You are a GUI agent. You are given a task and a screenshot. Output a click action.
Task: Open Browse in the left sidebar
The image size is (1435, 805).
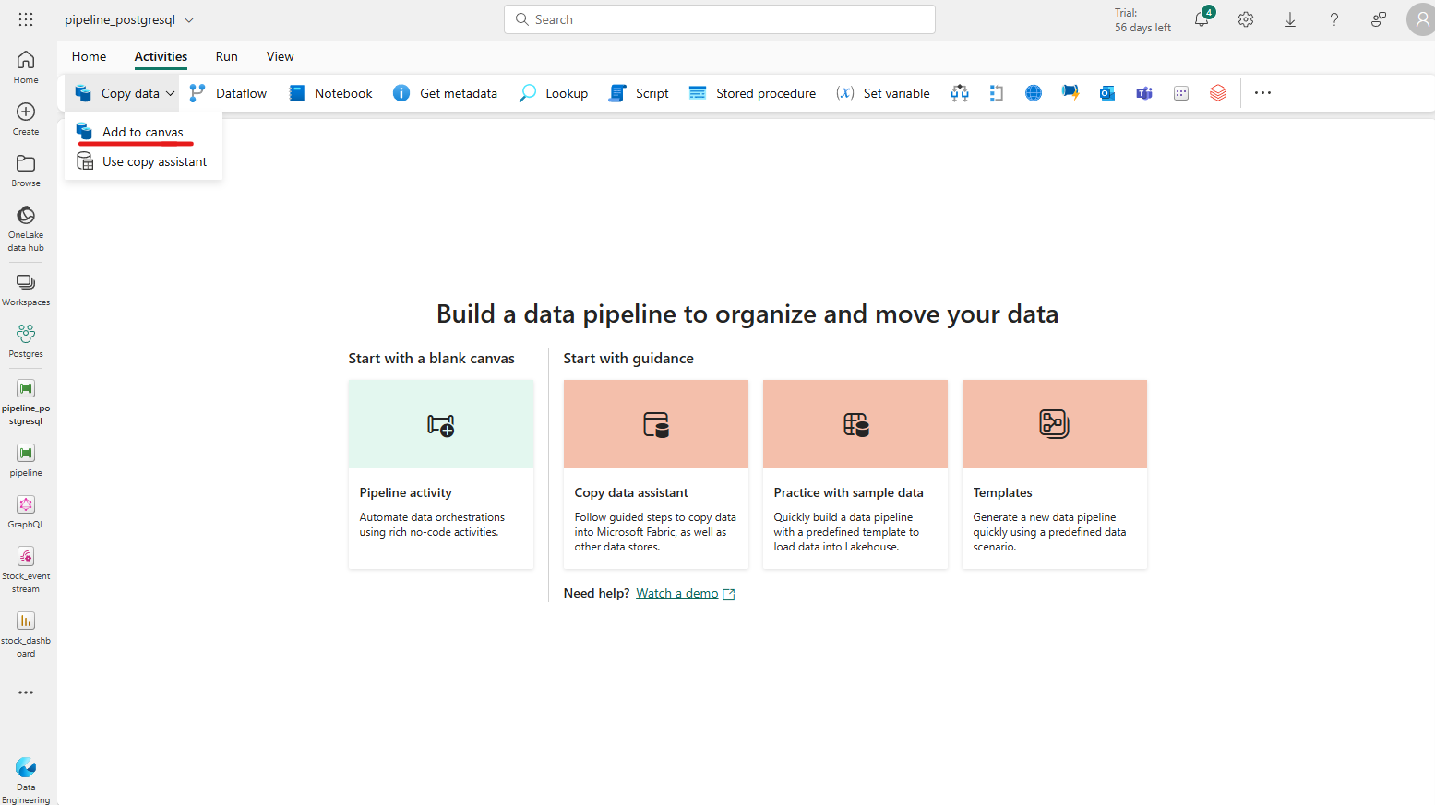click(26, 170)
